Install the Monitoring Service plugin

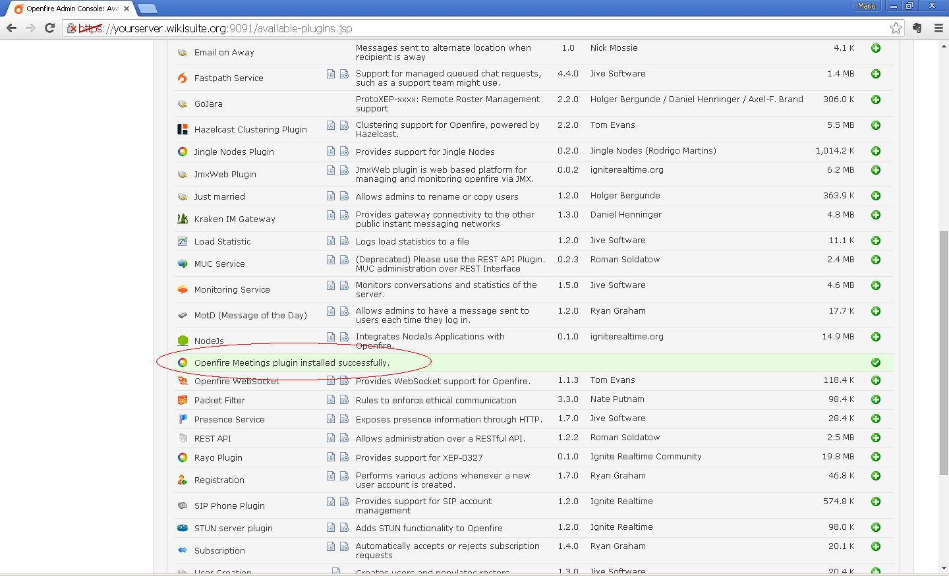pos(876,285)
